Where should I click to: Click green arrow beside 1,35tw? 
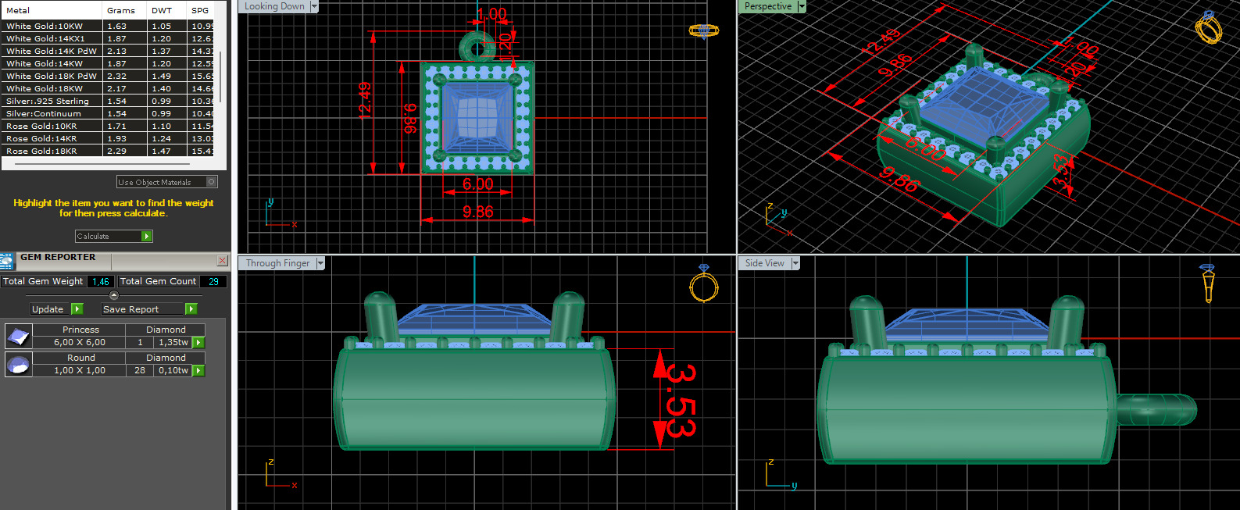(x=199, y=342)
